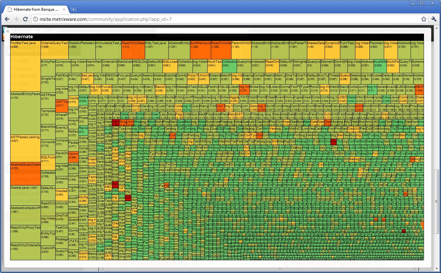The image size is (441, 273).
Task: Reload the current page
Action: 25,19
